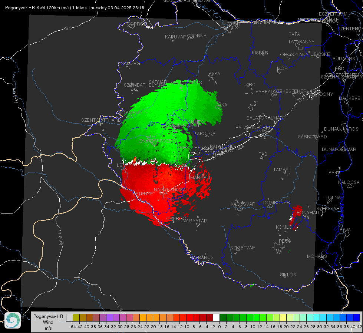Click the '11 (HR)' road label
The height and width of the screenshot is (333, 363).
click(x=61, y=237)
